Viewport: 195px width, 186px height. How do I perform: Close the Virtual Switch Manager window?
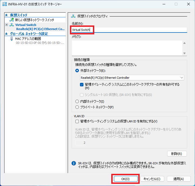[x=189, y=4]
